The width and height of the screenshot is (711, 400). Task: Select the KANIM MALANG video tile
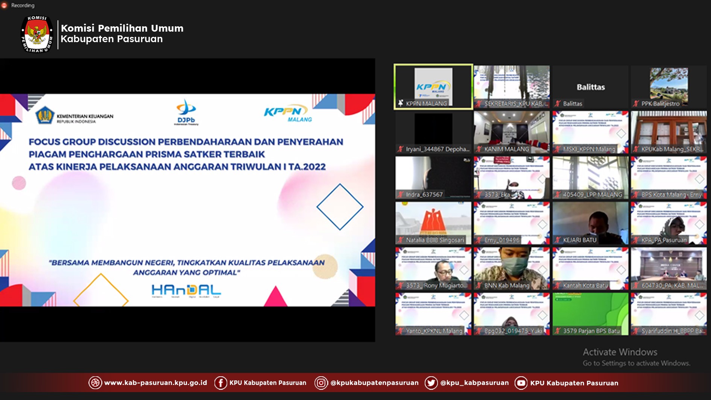512,132
